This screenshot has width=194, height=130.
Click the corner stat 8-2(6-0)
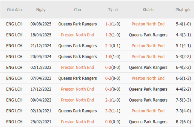click(x=184, y=122)
